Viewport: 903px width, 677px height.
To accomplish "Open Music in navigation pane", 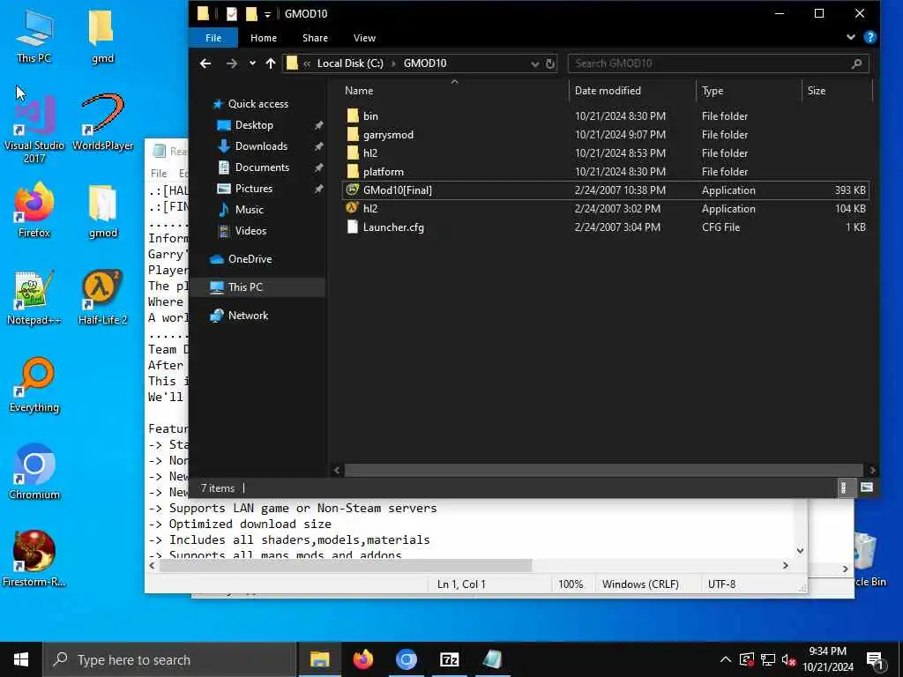I will tap(257, 210).
